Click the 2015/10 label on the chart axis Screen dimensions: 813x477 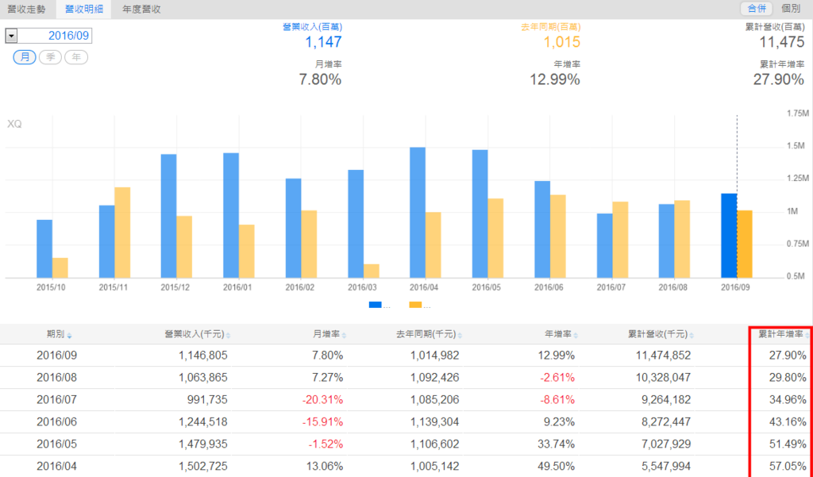(x=51, y=287)
